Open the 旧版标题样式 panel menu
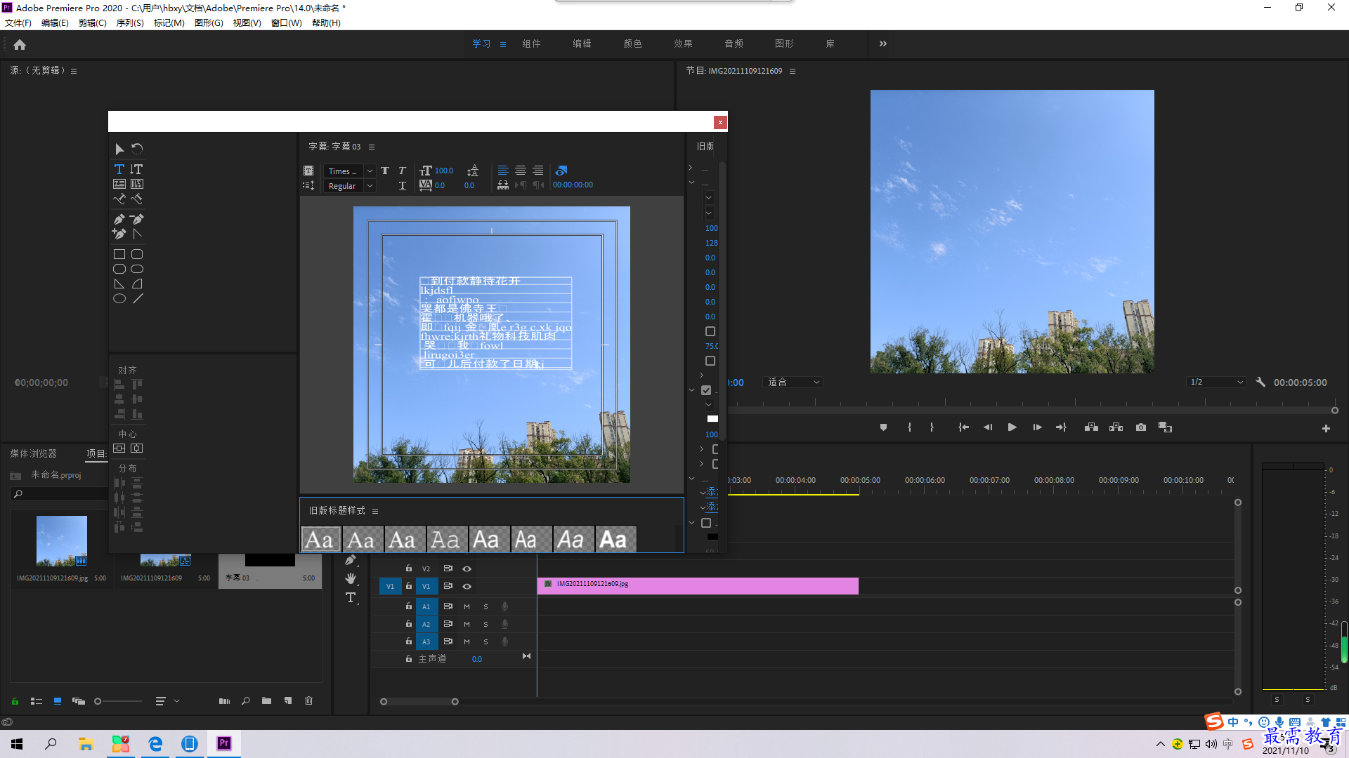This screenshot has height=758, width=1349. pyautogui.click(x=375, y=511)
